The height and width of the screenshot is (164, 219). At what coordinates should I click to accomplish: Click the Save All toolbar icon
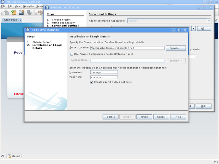29,13
